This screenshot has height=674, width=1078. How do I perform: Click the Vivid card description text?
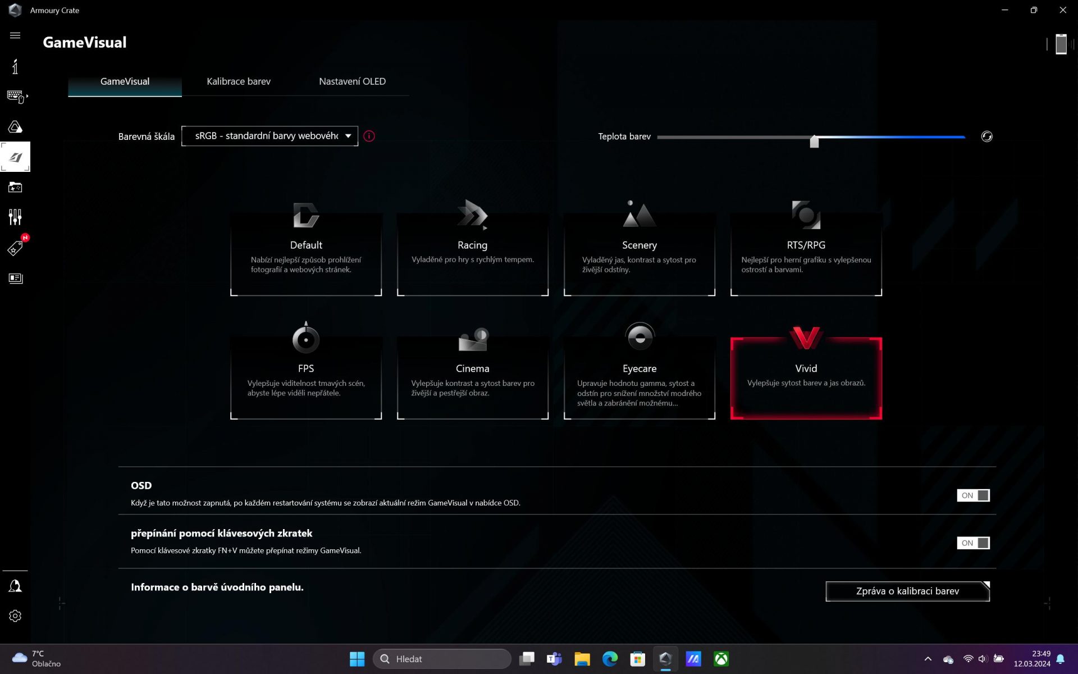pos(806,383)
